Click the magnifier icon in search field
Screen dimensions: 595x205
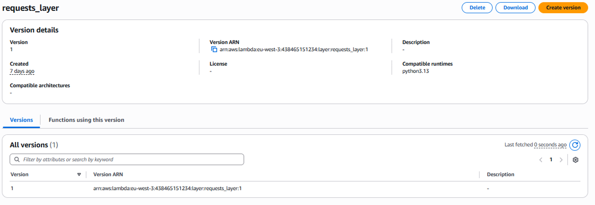17,159
